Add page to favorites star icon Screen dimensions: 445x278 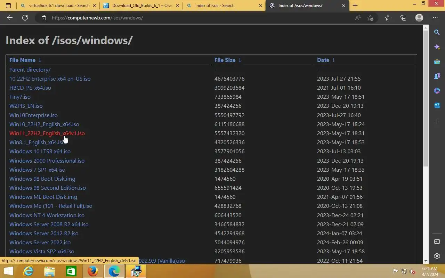[371, 18]
